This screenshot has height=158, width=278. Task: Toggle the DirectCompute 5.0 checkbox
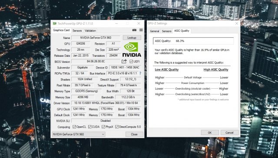click(117, 127)
